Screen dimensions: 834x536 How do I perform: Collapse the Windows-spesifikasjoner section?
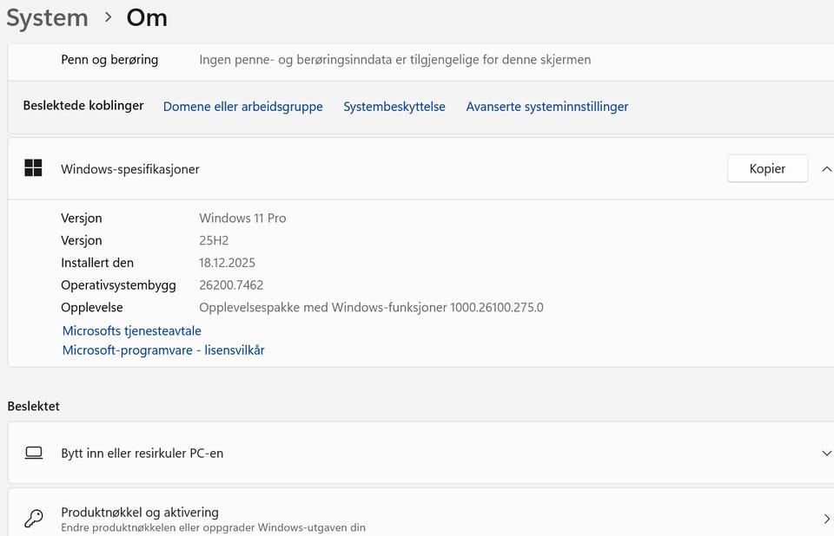click(827, 168)
